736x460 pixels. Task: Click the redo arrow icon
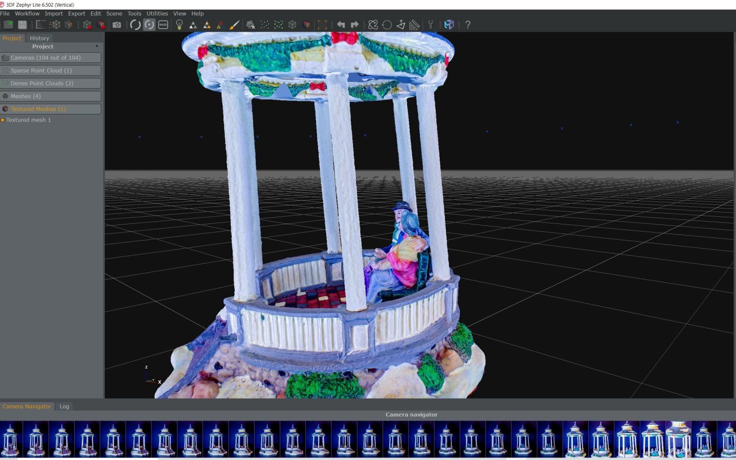pyautogui.click(x=354, y=25)
